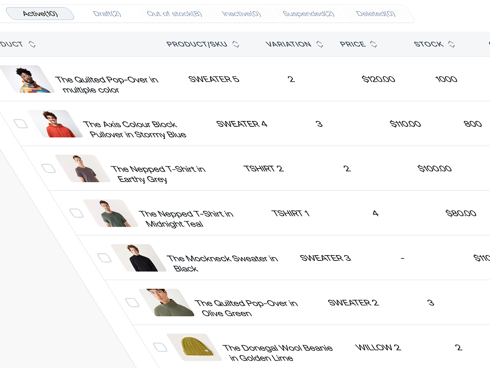This screenshot has height=368, width=490.
Task: View the Suspended(2) tab
Action: [308, 13]
